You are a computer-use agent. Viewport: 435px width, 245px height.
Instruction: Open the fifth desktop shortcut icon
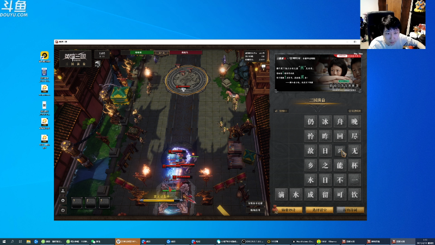tap(45, 124)
